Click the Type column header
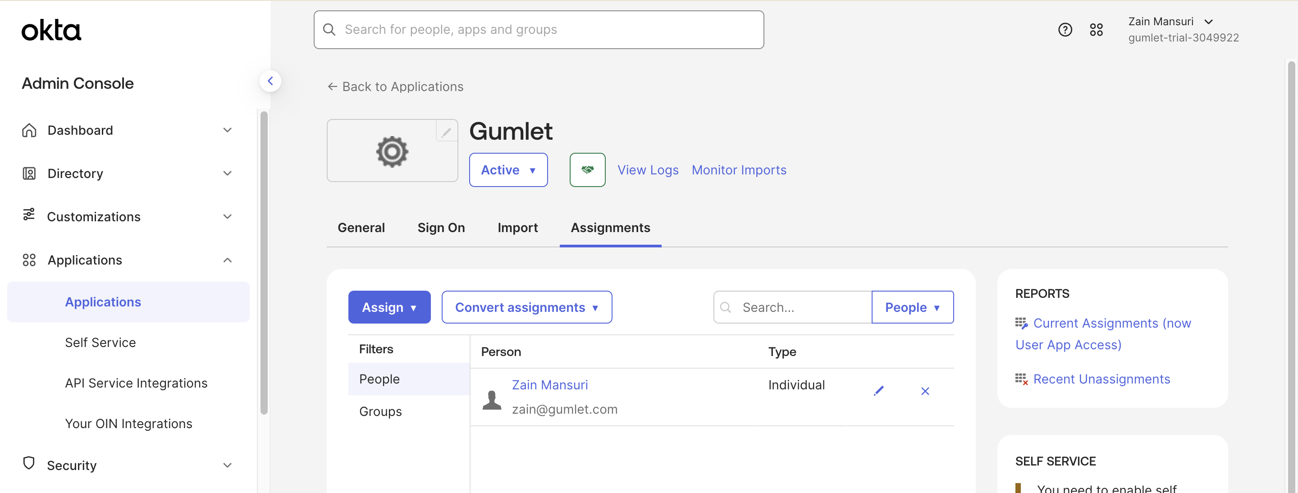The height and width of the screenshot is (493, 1298). 782,351
